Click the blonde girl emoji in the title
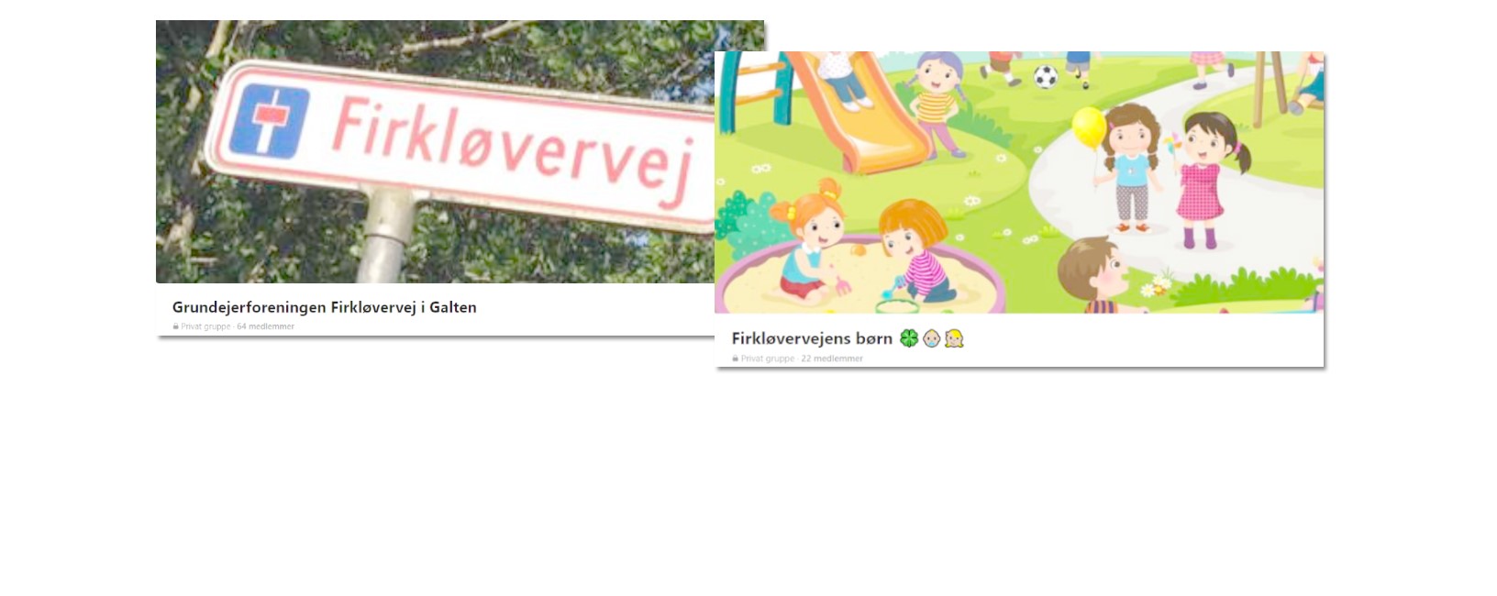 954,338
